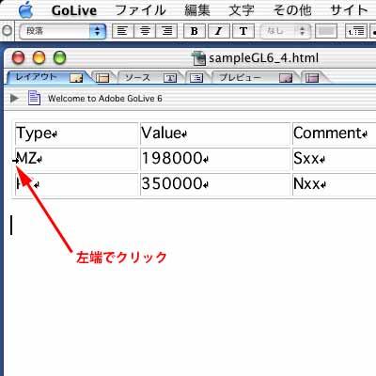Switch to the frame editor tab
Viewport: 376px width, 376px height.
coord(102,77)
